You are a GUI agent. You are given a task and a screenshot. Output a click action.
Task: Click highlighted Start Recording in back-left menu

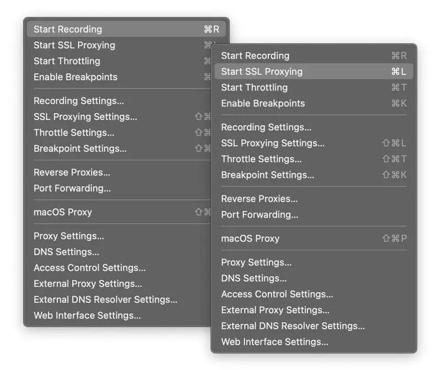[x=68, y=29]
